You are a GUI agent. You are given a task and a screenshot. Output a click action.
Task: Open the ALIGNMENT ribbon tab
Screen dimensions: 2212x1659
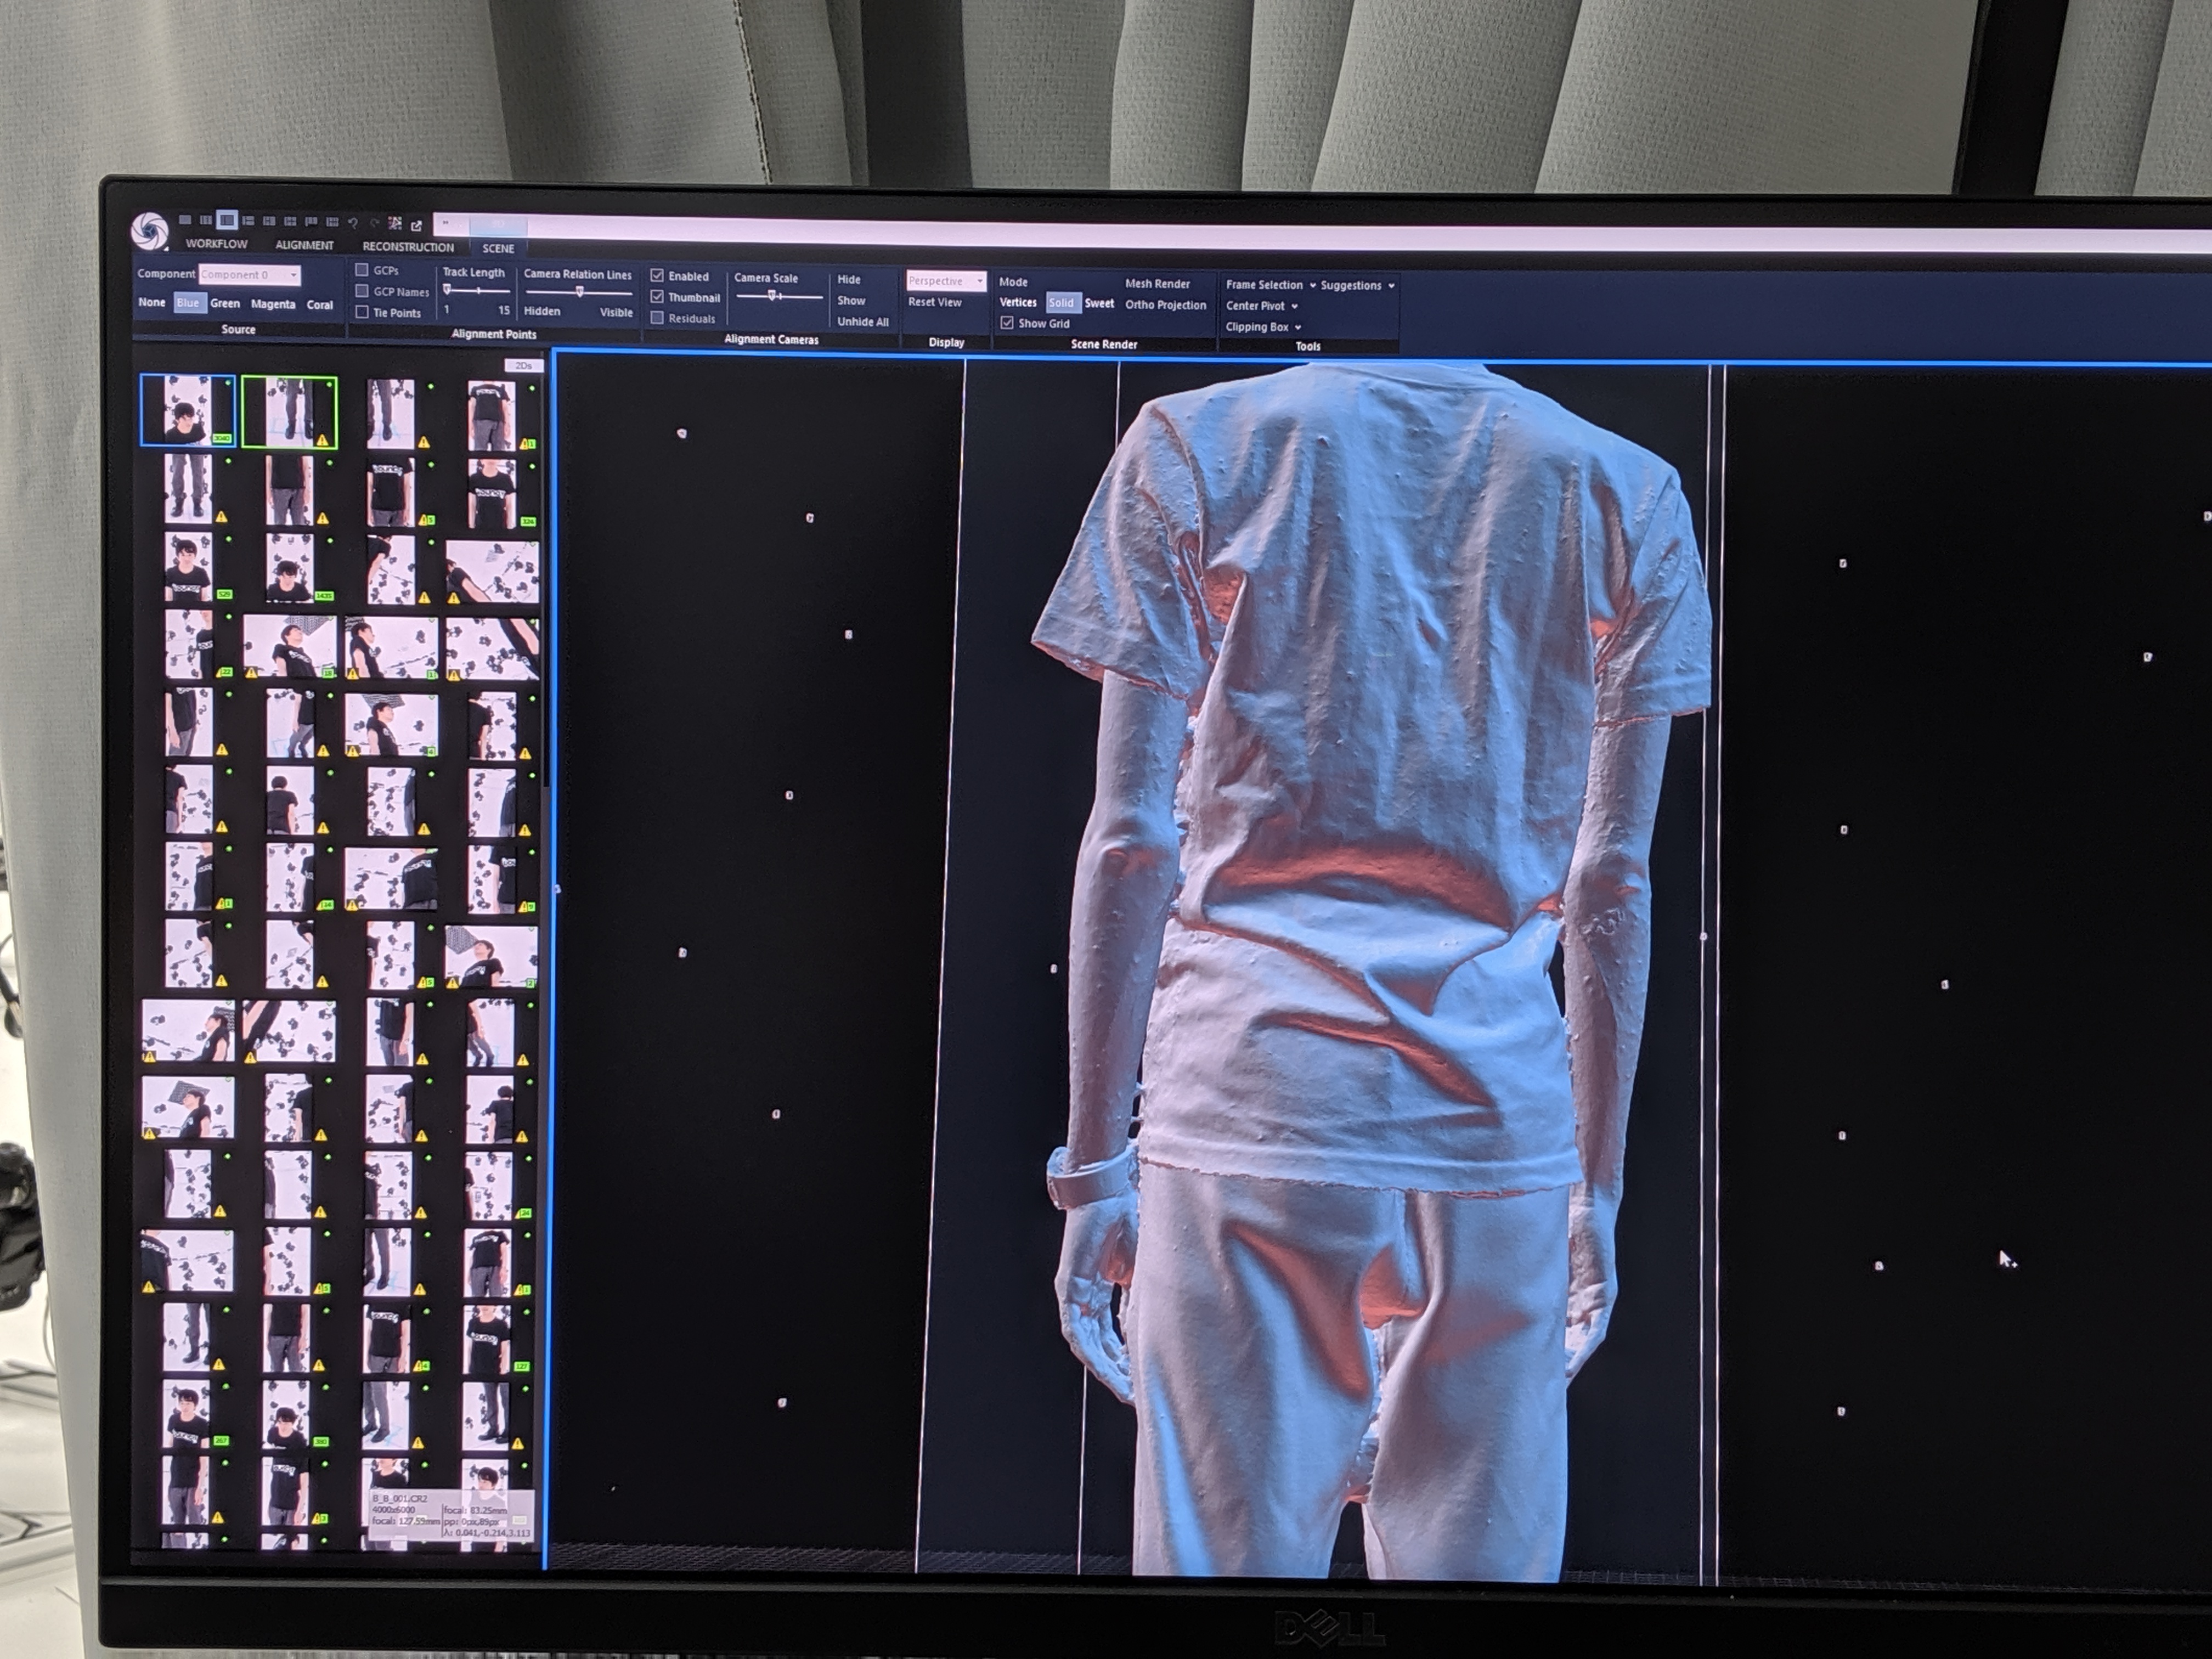[304, 245]
